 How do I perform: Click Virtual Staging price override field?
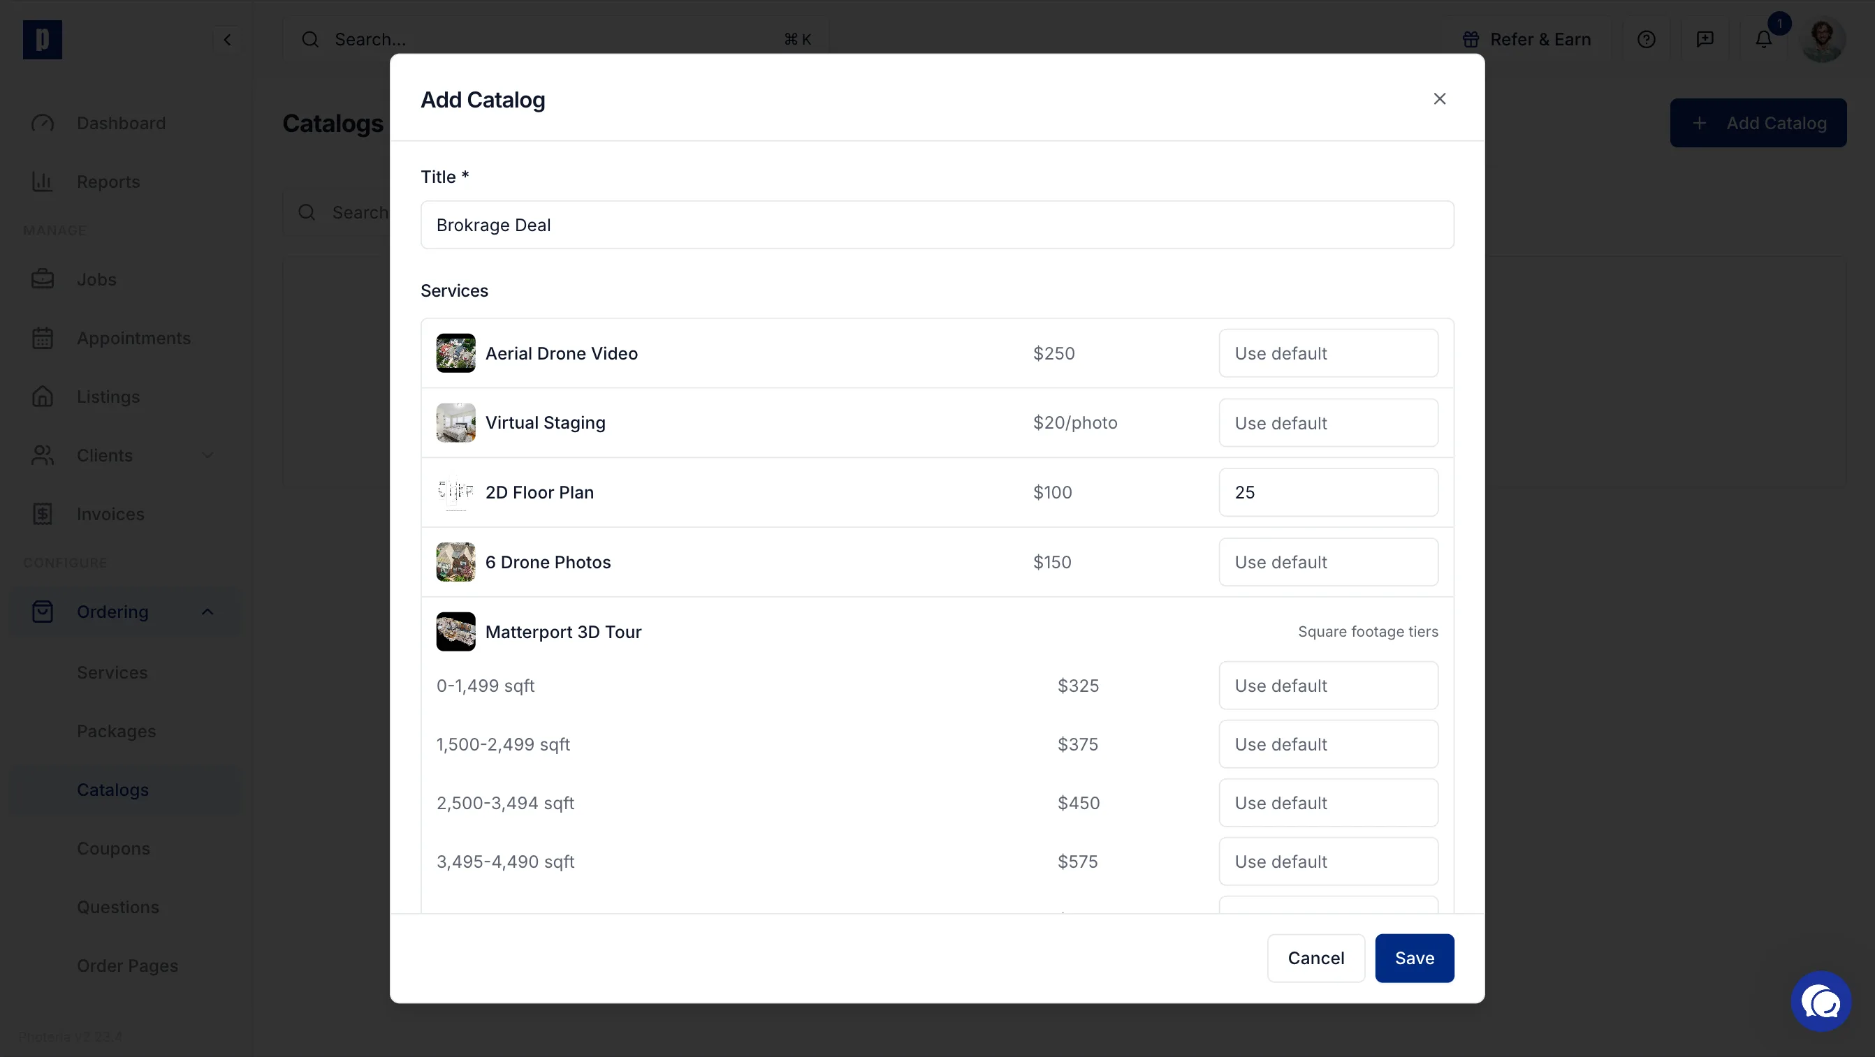coord(1327,422)
